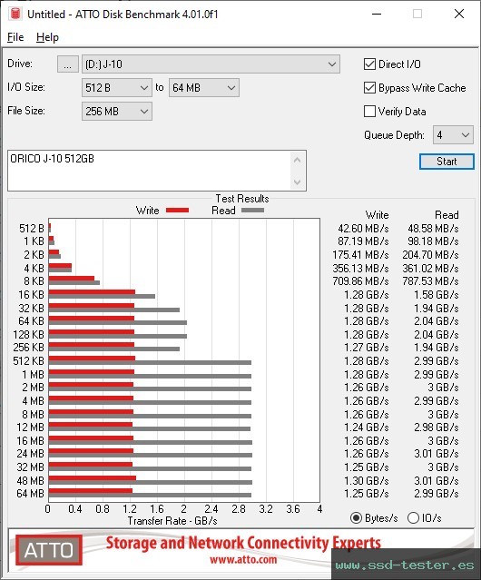
Task: Click the Transfer Rate - GB/s axis label
Action: [x=172, y=521]
